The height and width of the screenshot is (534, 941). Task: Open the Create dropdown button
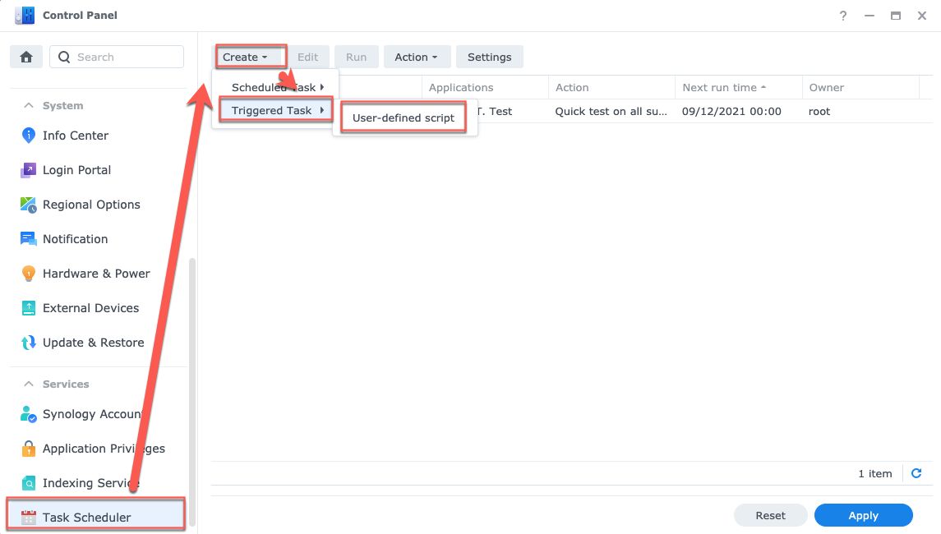(x=246, y=57)
